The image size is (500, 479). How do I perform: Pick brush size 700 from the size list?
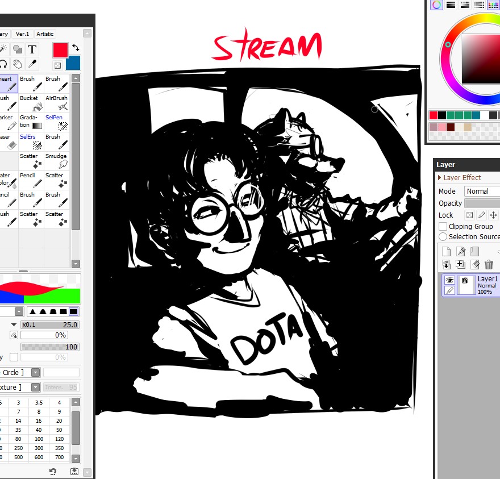[59, 457]
